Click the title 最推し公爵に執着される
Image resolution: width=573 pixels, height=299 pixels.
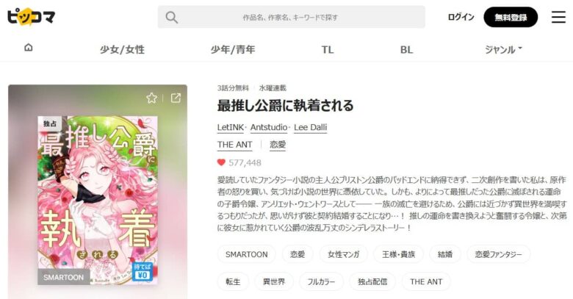click(x=286, y=106)
